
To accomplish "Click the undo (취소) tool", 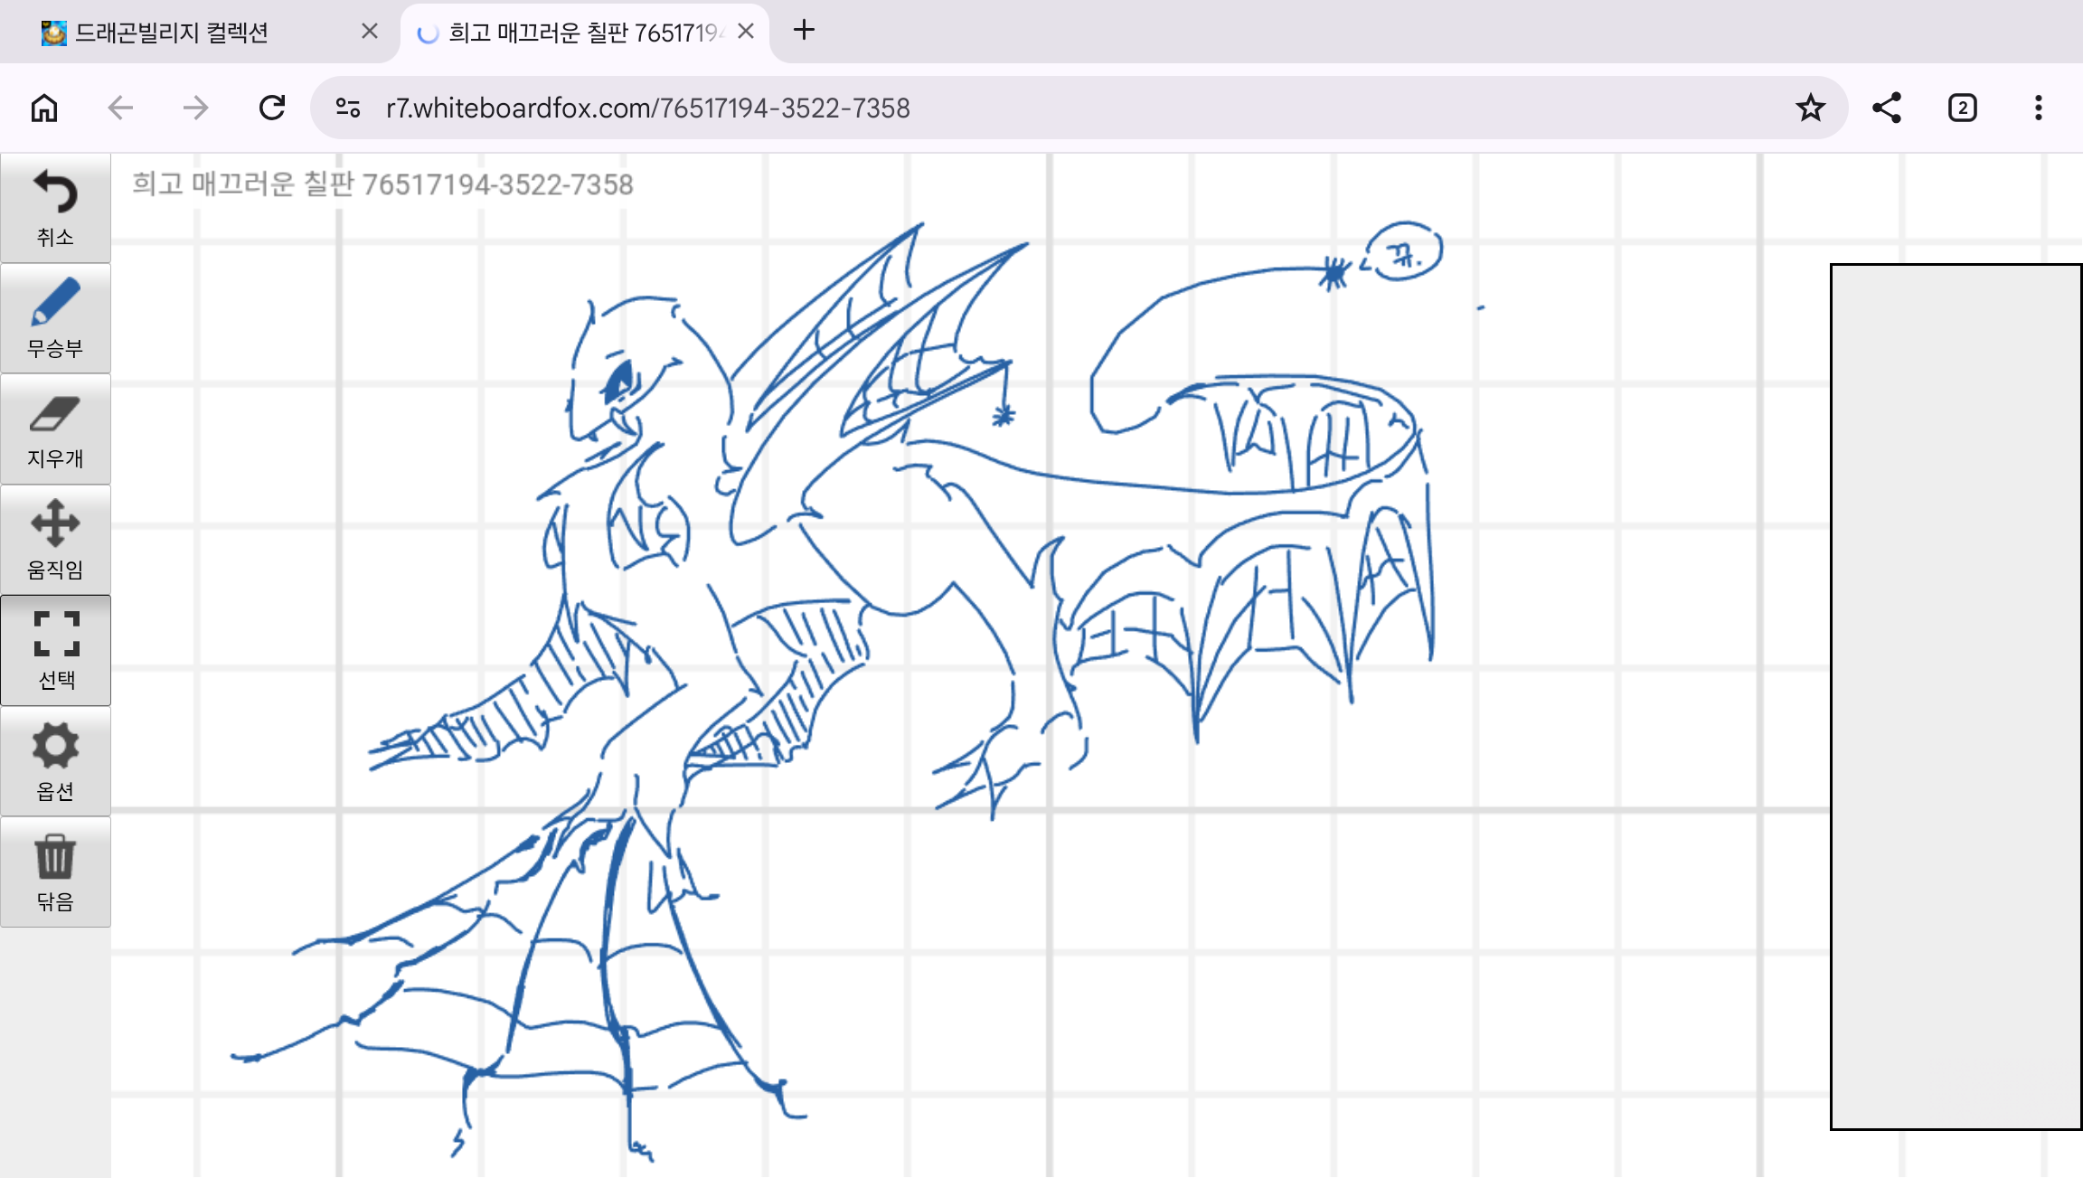I will pos(55,208).
